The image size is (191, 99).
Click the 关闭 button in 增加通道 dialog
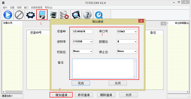(118, 83)
